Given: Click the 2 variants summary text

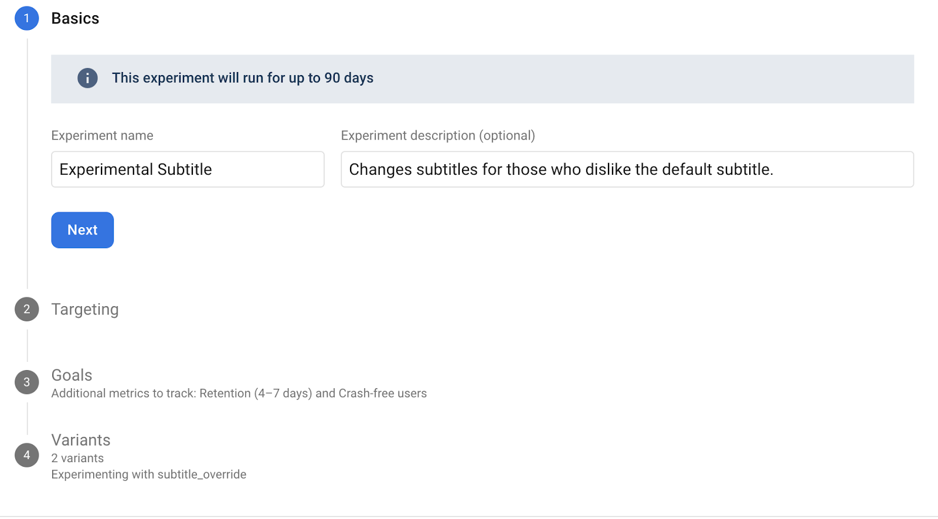Looking at the screenshot, I should coord(77,457).
